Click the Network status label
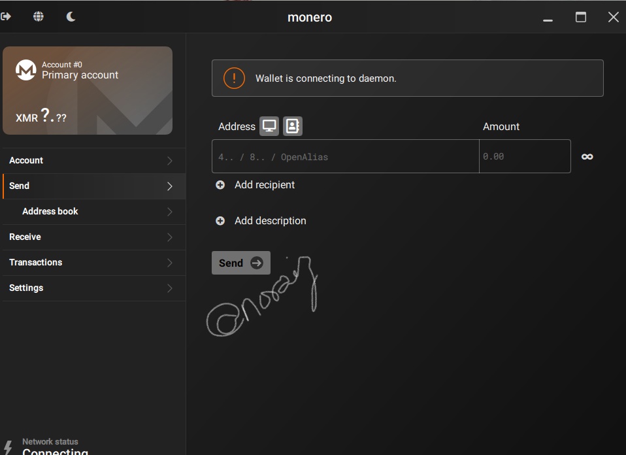The width and height of the screenshot is (626, 455). (x=50, y=442)
